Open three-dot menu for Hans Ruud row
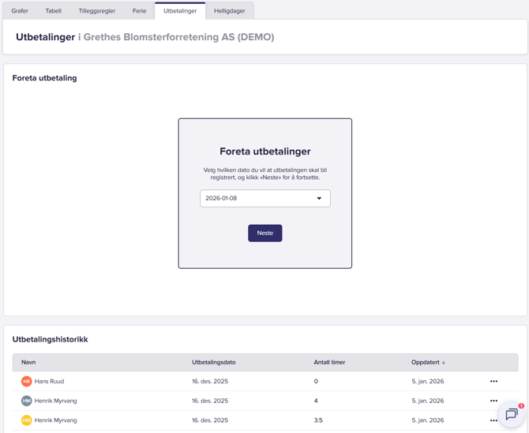 tap(493, 382)
